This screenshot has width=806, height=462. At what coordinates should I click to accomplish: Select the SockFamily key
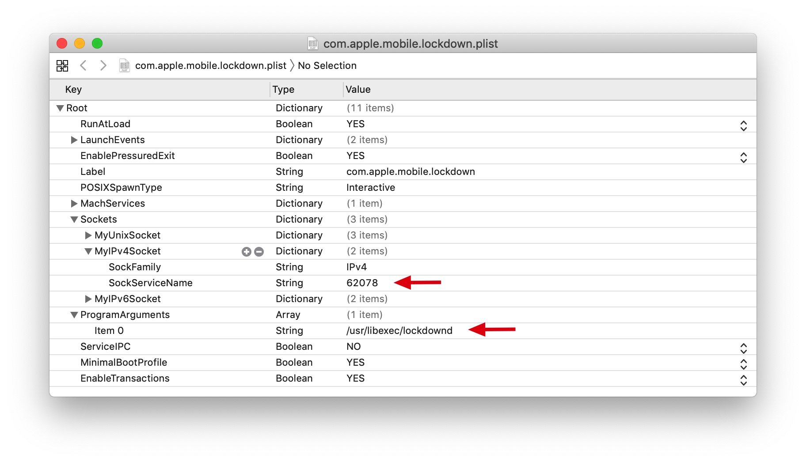point(135,267)
